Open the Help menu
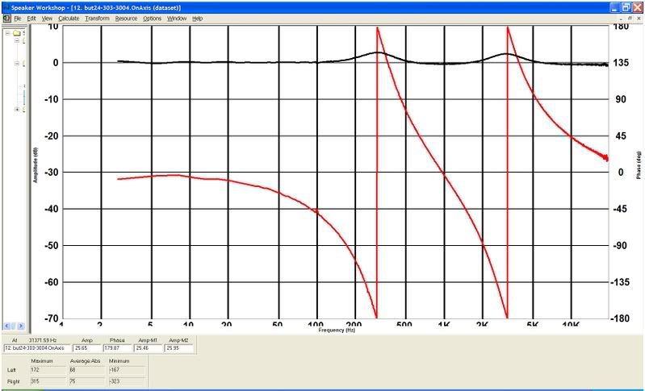Screen dimensions: 645x391 (x=198, y=19)
